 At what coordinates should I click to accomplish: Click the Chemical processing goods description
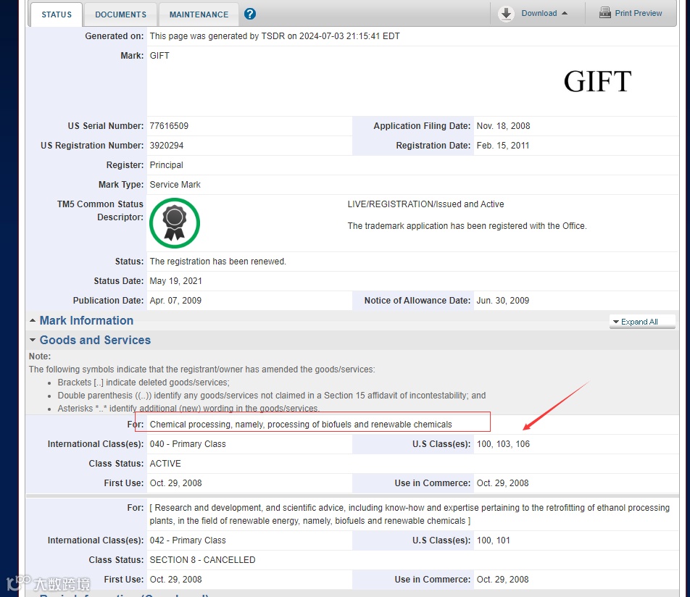pyautogui.click(x=301, y=425)
